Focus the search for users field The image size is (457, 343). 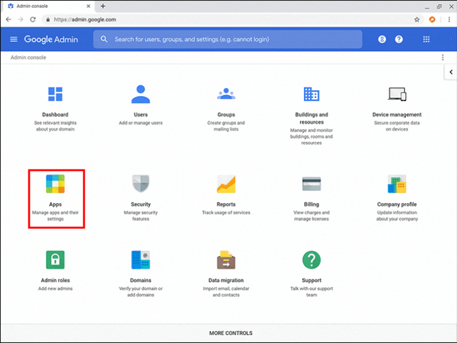228,39
